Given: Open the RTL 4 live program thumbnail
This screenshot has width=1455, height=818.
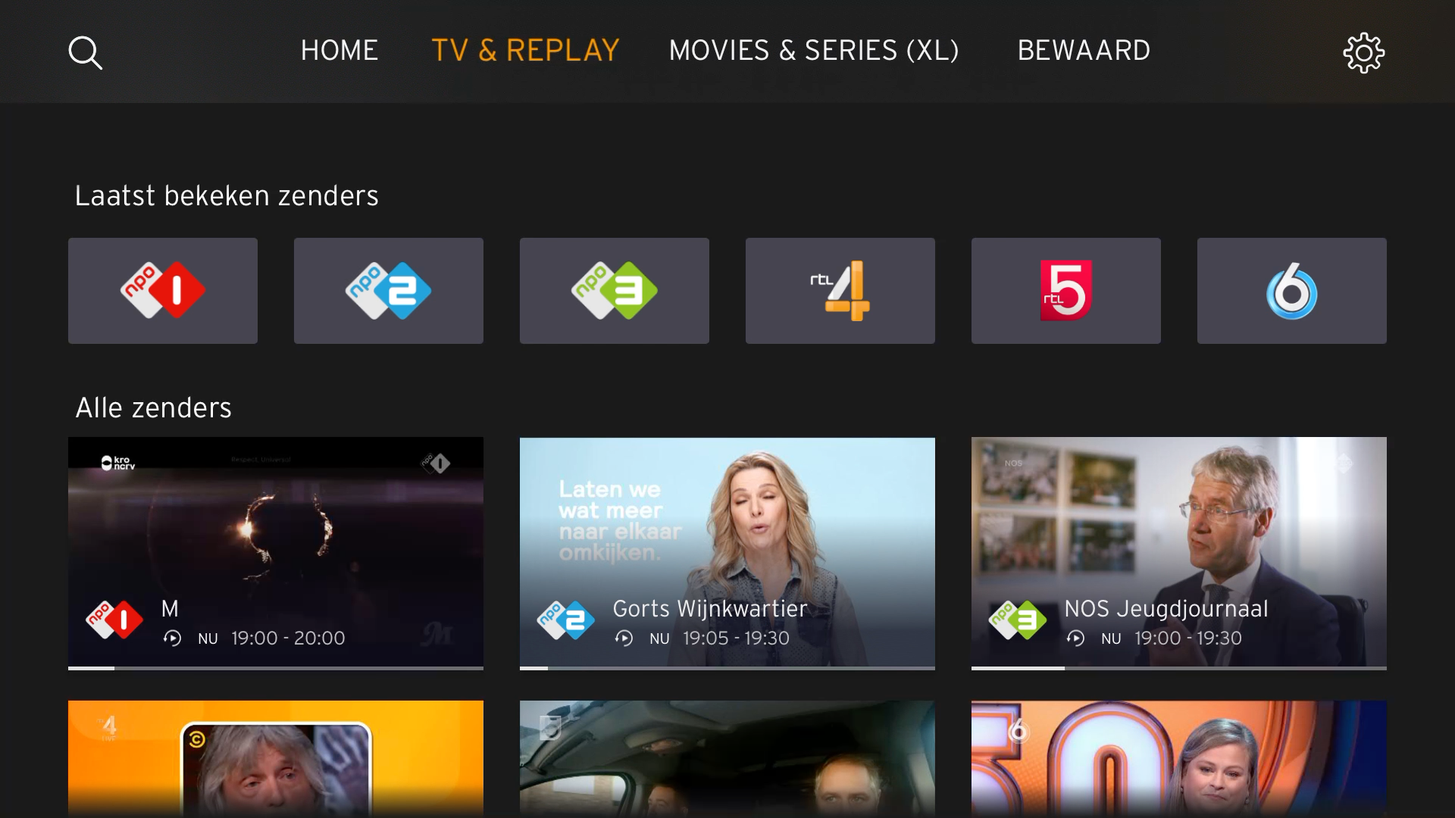Looking at the screenshot, I should click(276, 759).
